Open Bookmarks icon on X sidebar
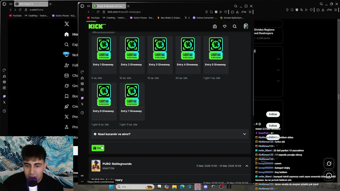 tap(67, 96)
